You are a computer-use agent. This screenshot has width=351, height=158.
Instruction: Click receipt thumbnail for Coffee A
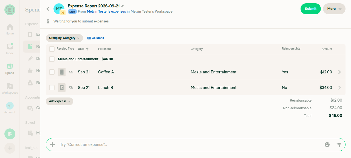pyautogui.click(x=62, y=72)
